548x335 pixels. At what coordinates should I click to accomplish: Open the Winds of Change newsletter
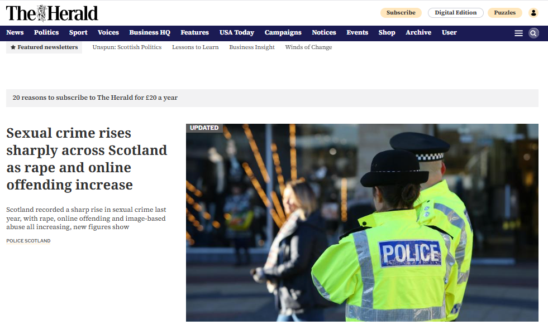coord(308,47)
